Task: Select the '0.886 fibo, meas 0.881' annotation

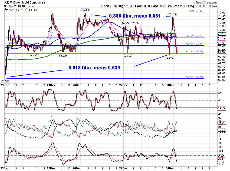Action: tap(135, 16)
